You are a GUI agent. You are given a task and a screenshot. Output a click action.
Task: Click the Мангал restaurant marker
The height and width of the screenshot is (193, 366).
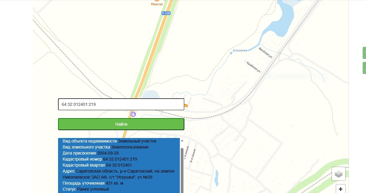pyautogui.click(x=157, y=1)
